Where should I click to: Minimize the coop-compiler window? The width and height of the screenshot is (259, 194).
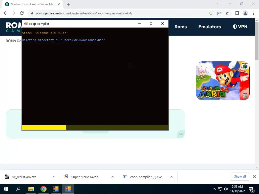point(140,23)
